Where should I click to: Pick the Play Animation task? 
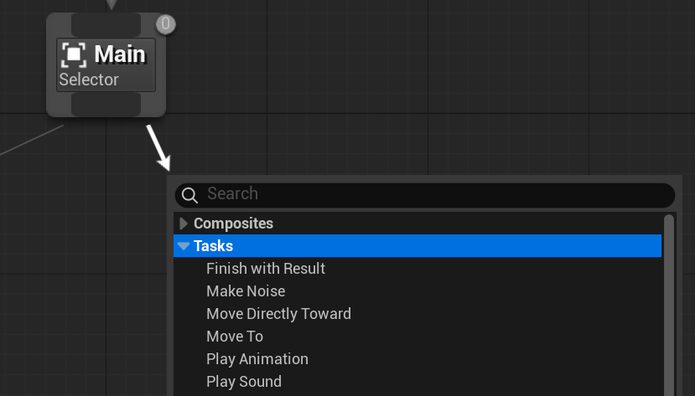[x=257, y=359]
